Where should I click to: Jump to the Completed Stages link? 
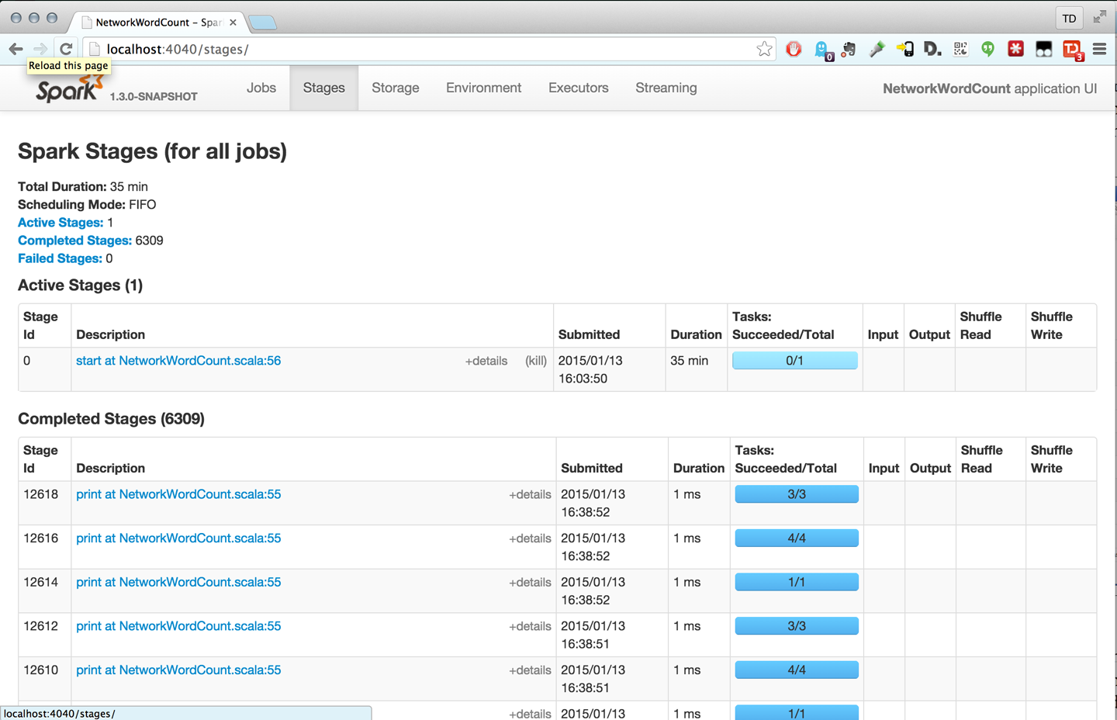pyautogui.click(x=74, y=241)
